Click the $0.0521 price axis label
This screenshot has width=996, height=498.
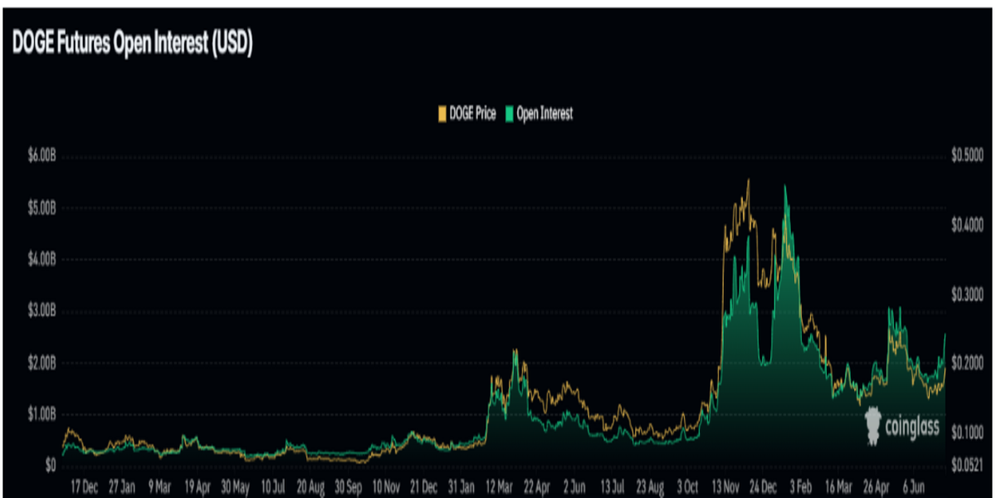pos(966,466)
